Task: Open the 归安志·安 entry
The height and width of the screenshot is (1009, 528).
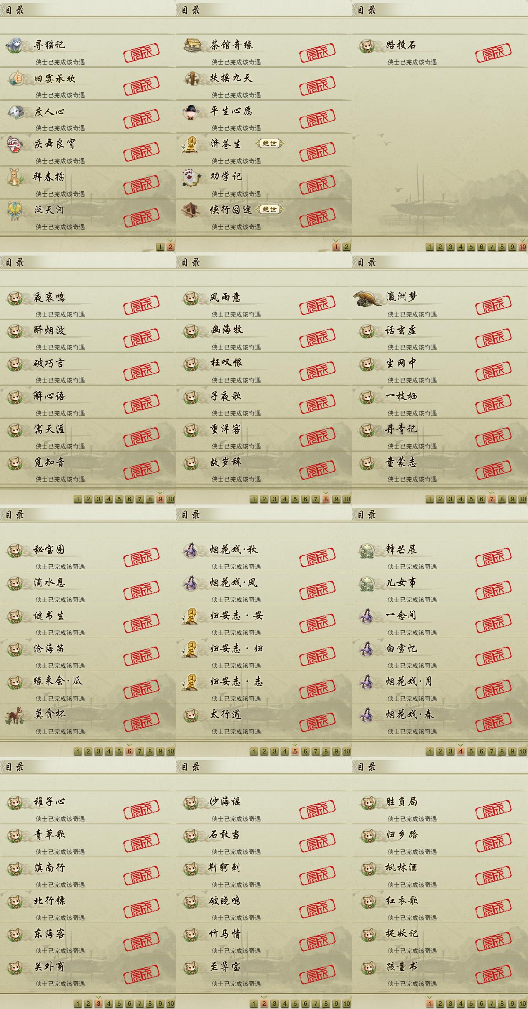Action: (264, 622)
